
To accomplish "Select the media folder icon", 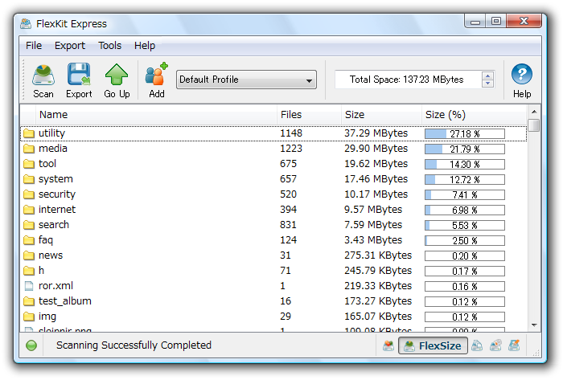I will click(x=29, y=149).
